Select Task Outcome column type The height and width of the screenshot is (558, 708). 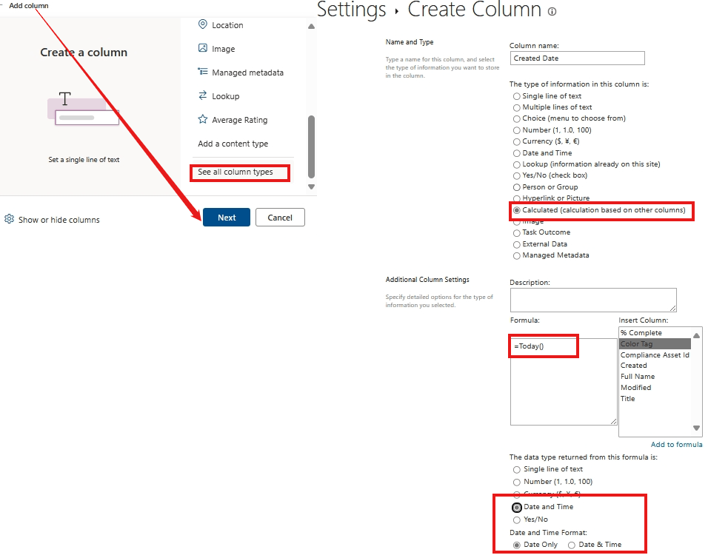click(516, 233)
